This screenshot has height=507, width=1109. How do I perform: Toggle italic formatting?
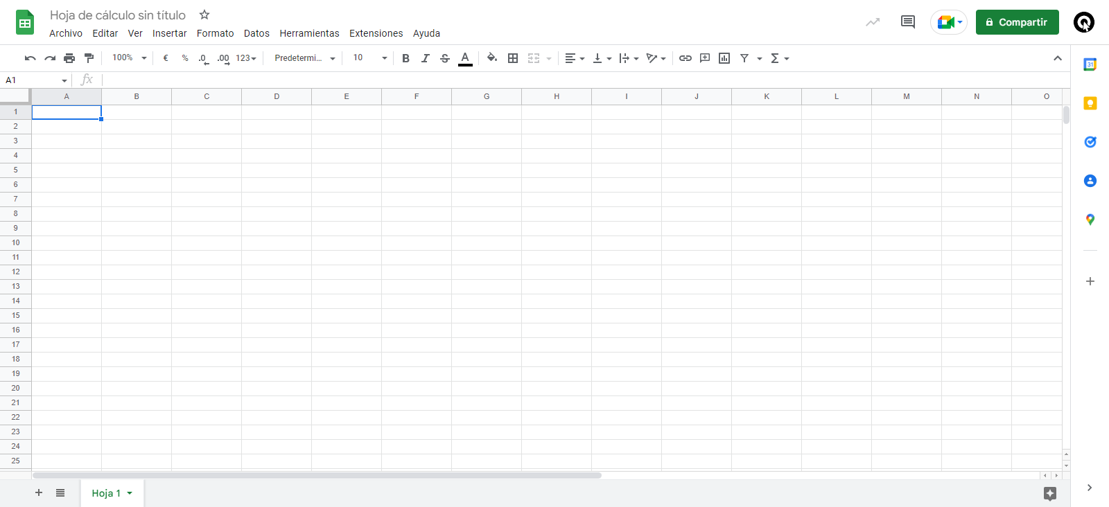(x=425, y=58)
